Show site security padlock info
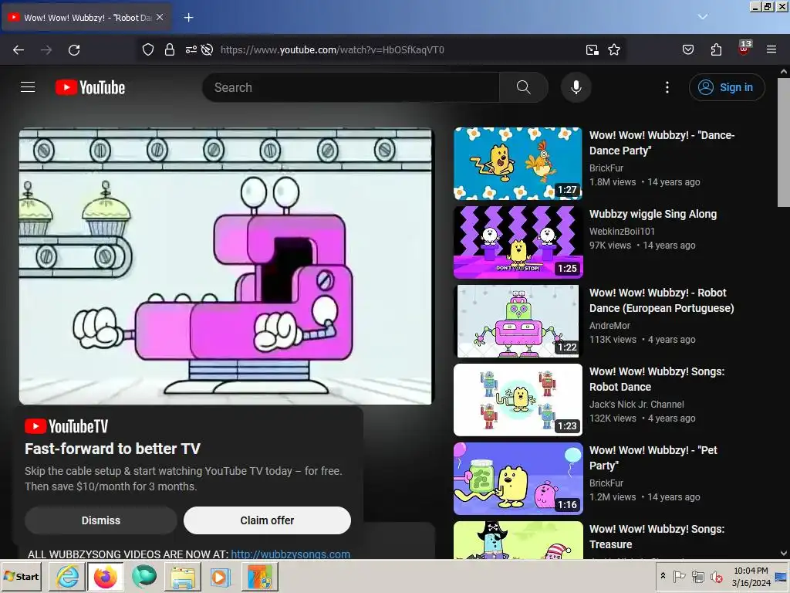The image size is (790, 593). pyautogui.click(x=170, y=49)
